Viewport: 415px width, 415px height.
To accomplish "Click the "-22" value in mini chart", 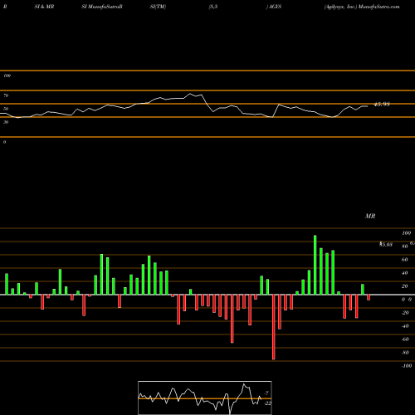I will tap(267, 403).
